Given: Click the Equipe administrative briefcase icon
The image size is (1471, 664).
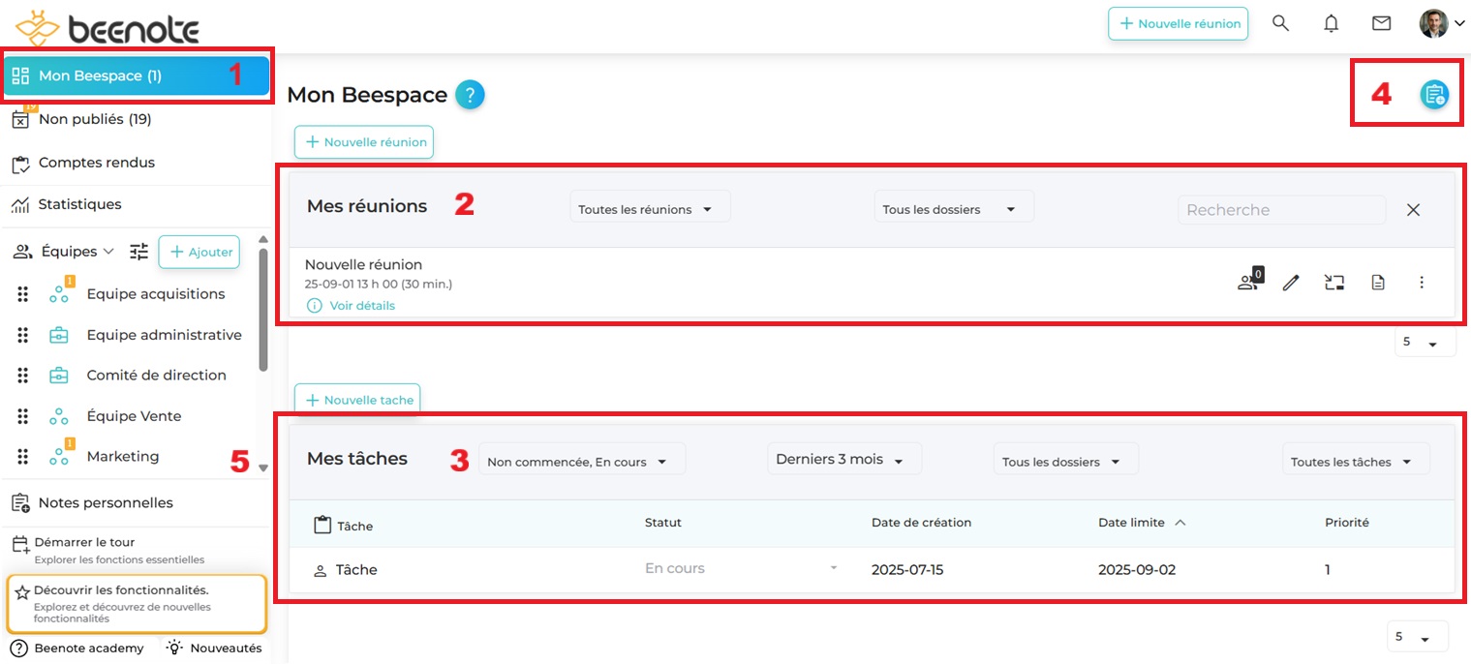Looking at the screenshot, I should coord(59,335).
